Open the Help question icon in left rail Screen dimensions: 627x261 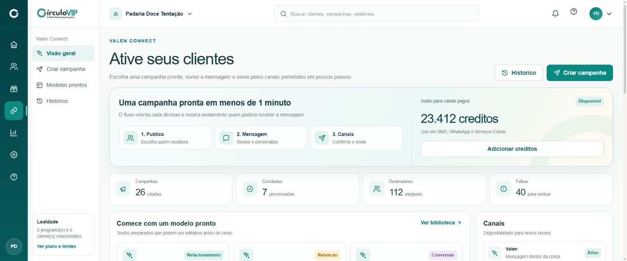14,177
